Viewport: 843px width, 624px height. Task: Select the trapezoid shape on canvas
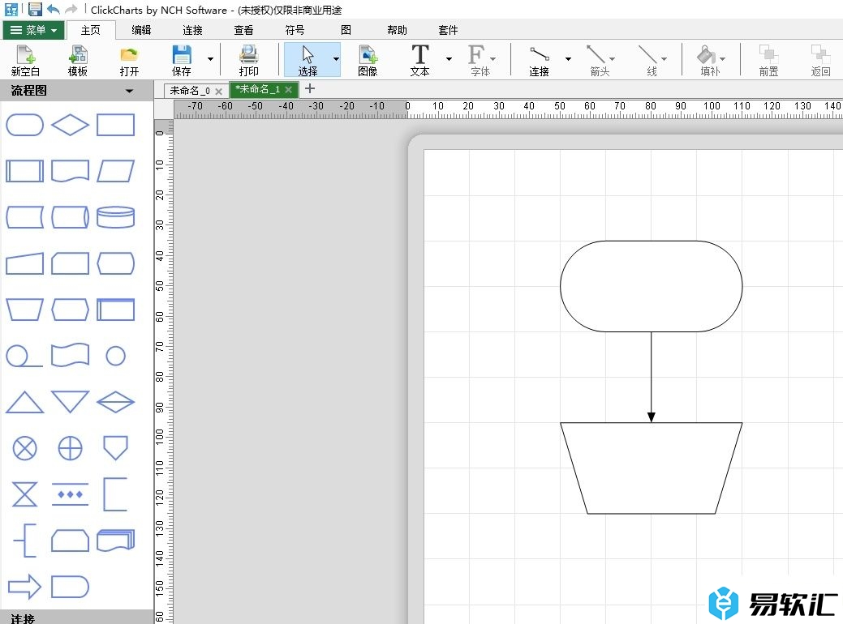(651, 468)
